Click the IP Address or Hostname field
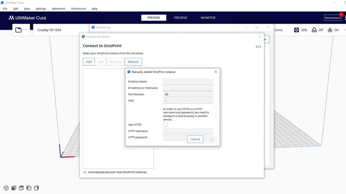Image resolution: width=346 pixels, height=194 pixels. click(188, 88)
